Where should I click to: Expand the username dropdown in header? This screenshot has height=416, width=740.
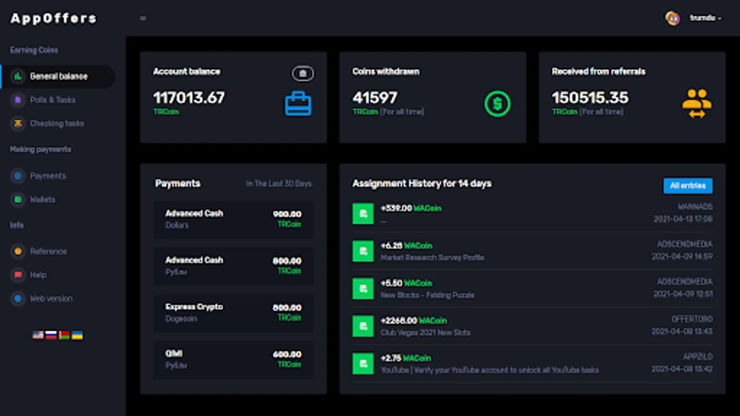pos(705,18)
